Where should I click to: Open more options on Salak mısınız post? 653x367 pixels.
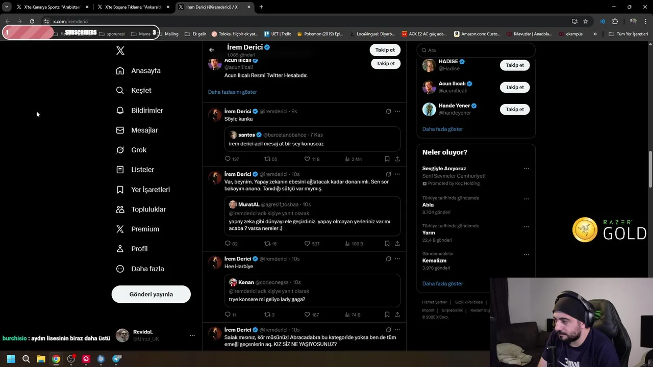[x=397, y=330]
